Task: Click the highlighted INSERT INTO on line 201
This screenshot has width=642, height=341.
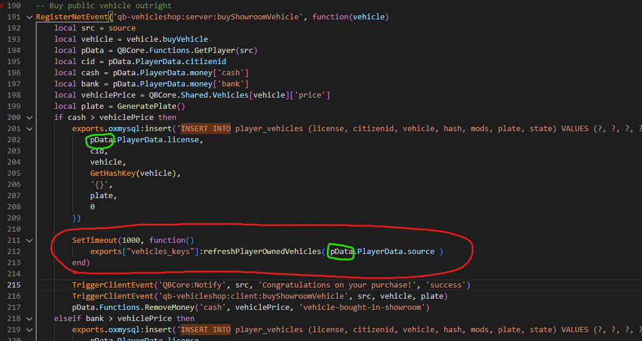Action: pyautogui.click(x=206, y=129)
